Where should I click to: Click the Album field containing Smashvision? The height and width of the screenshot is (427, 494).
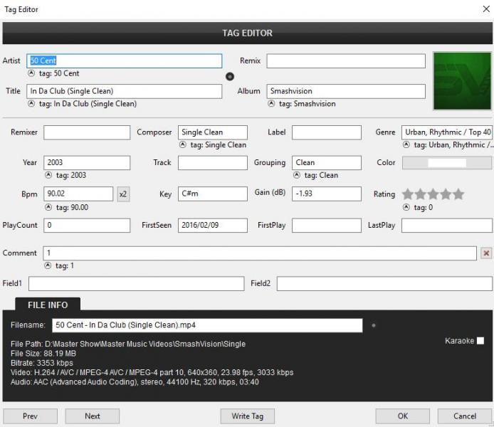pyautogui.click(x=346, y=91)
